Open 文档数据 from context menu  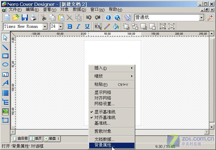point(112,139)
